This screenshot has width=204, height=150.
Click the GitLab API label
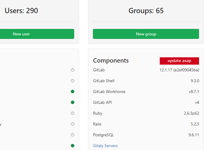tap(102, 102)
